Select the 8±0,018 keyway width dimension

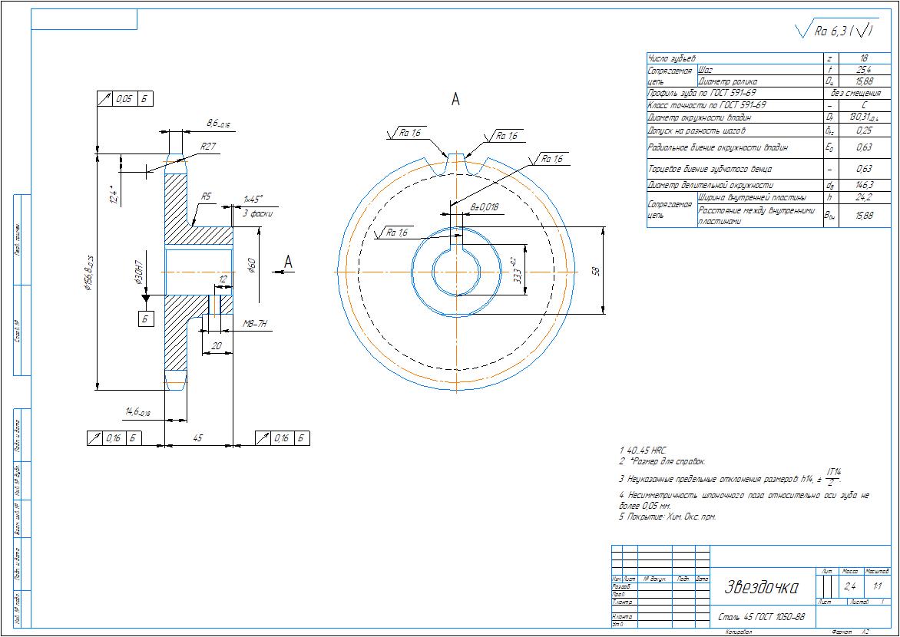[x=485, y=207]
